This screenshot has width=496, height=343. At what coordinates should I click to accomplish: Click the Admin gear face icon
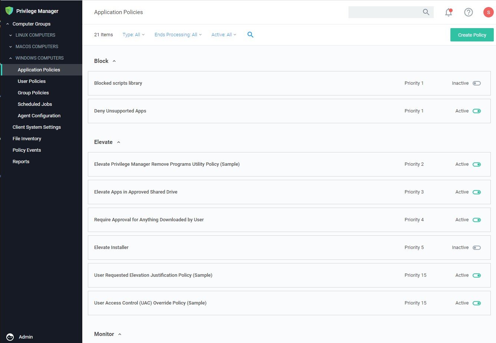(10, 337)
